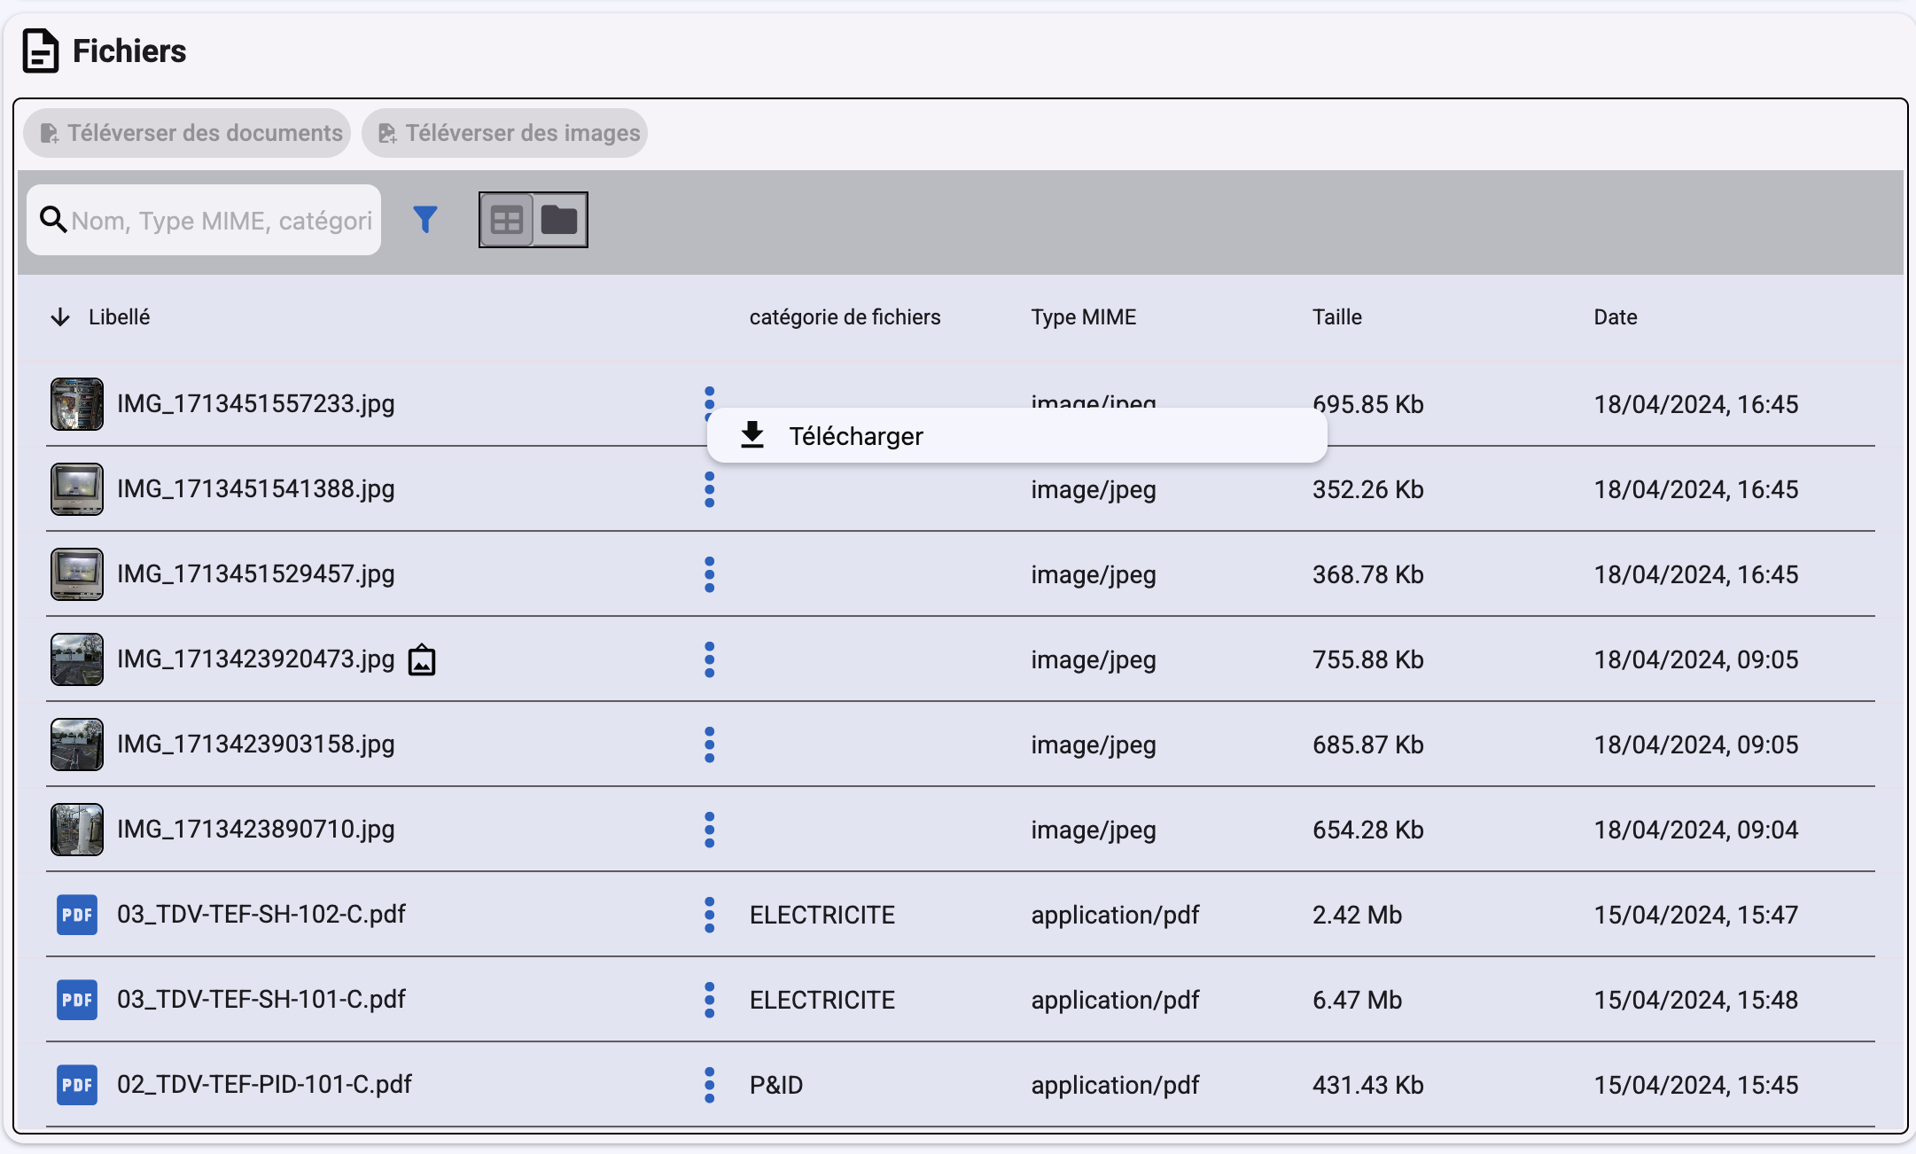Sort by catégorie de fichiers column
This screenshot has height=1154, width=1916.
point(845,317)
